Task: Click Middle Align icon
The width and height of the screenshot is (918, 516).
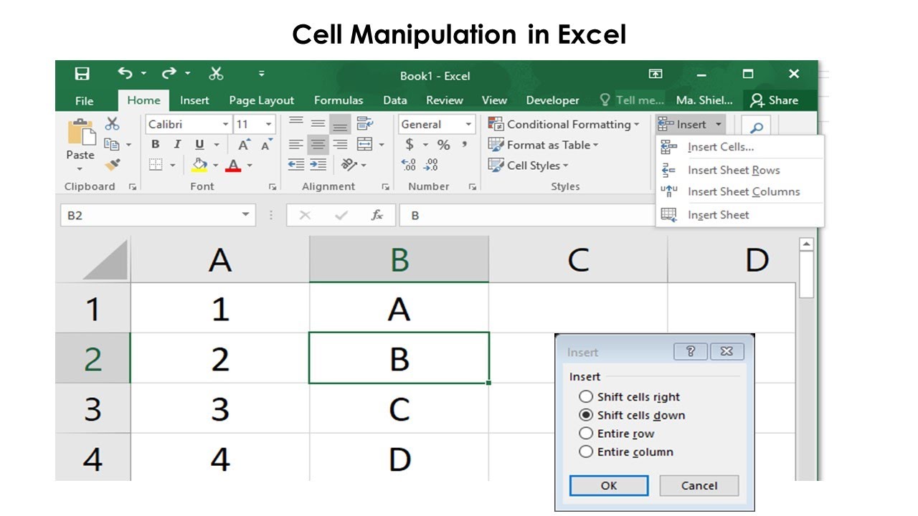Action: tap(318, 123)
